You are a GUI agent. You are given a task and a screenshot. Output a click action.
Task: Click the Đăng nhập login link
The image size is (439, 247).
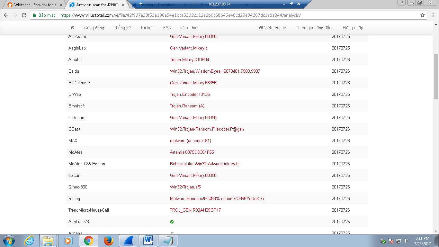tap(353, 28)
